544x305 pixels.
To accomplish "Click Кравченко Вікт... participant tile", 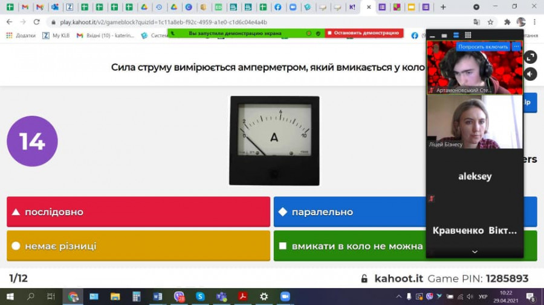I will coord(474,230).
